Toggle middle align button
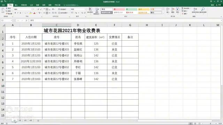The image size is (223, 125). (47, 9)
